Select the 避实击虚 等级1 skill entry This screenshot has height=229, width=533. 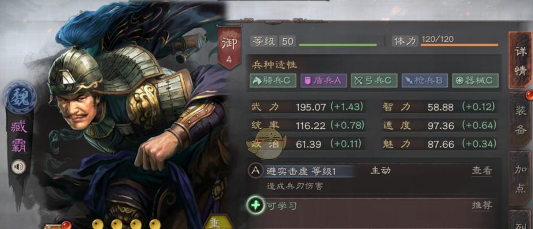pos(301,171)
